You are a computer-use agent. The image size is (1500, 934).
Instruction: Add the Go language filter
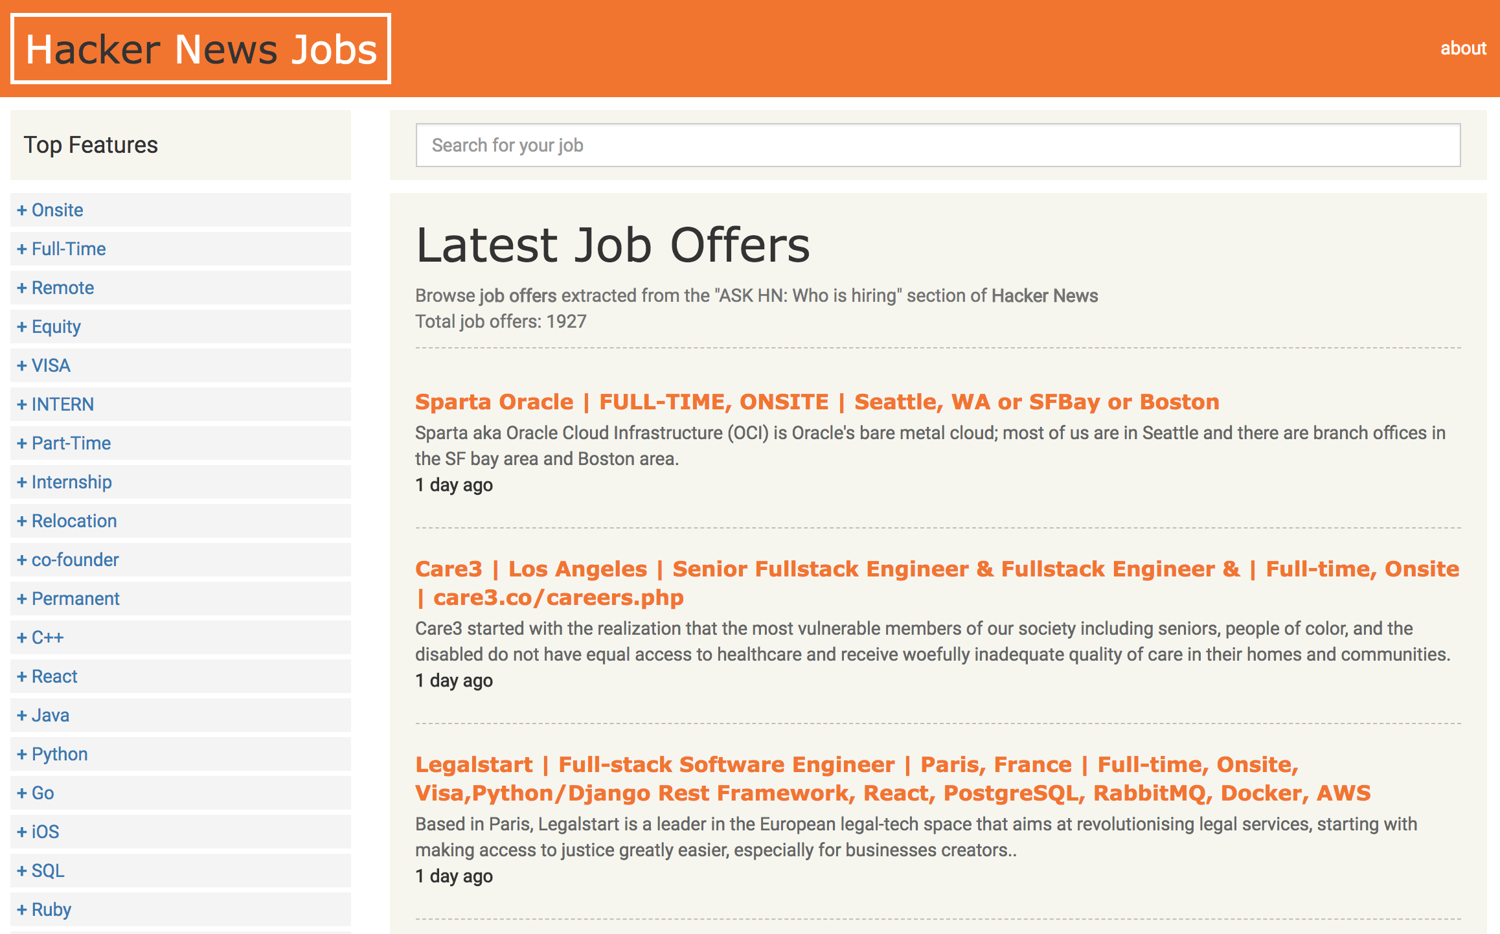click(x=181, y=793)
